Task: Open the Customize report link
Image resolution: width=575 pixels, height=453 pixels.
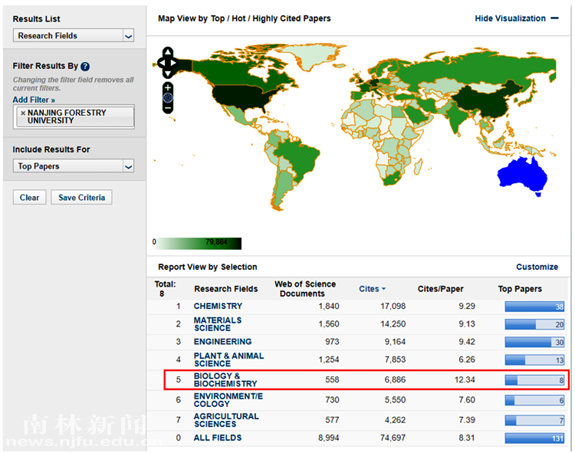Action: click(x=537, y=267)
